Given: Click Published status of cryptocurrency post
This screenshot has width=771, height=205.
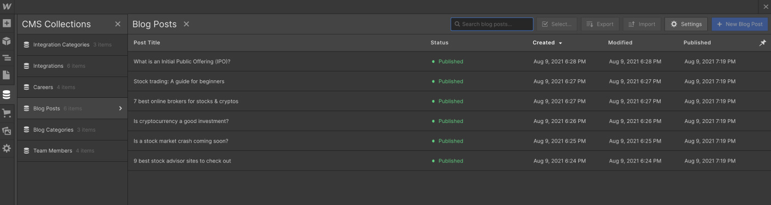Looking at the screenshot, I should coord(448,121).
